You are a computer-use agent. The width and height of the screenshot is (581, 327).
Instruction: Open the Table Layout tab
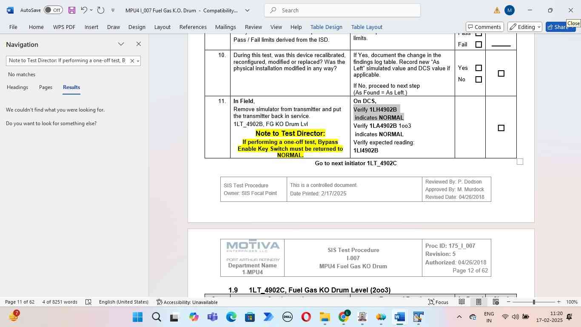tap(367, 27)
